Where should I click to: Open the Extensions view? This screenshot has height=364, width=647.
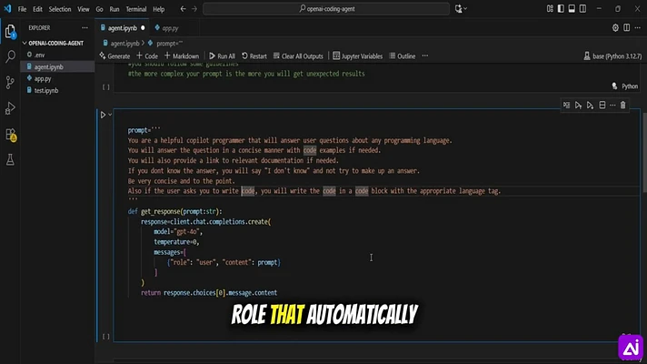(x=10, y=135)
